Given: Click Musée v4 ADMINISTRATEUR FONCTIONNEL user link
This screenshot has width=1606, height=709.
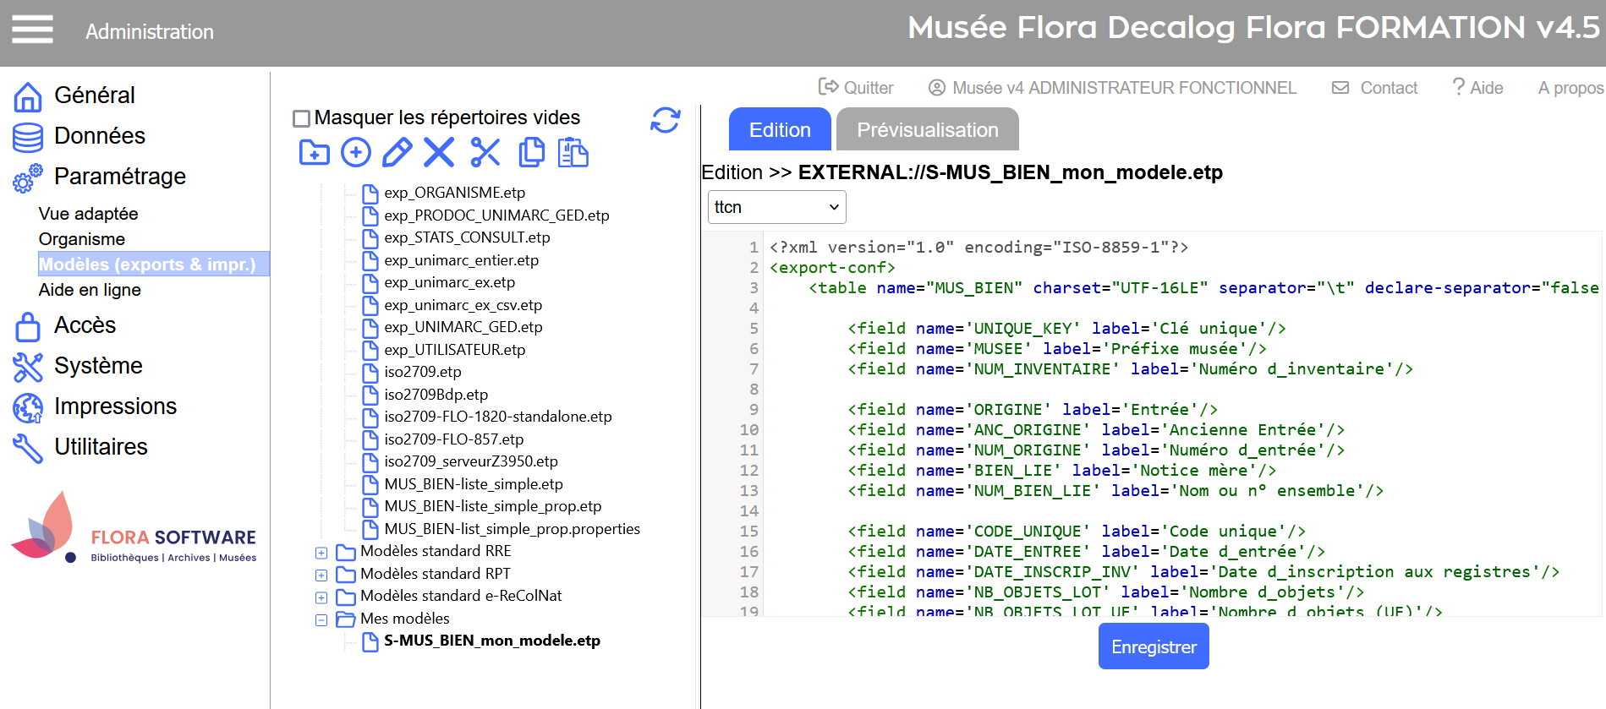Looking at the screenshot, I should [x=1124, y=88].
